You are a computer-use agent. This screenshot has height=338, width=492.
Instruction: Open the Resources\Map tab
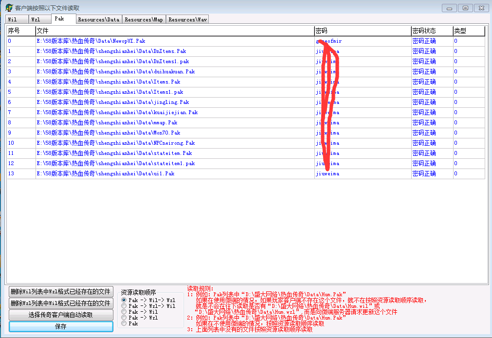point(144,19)
